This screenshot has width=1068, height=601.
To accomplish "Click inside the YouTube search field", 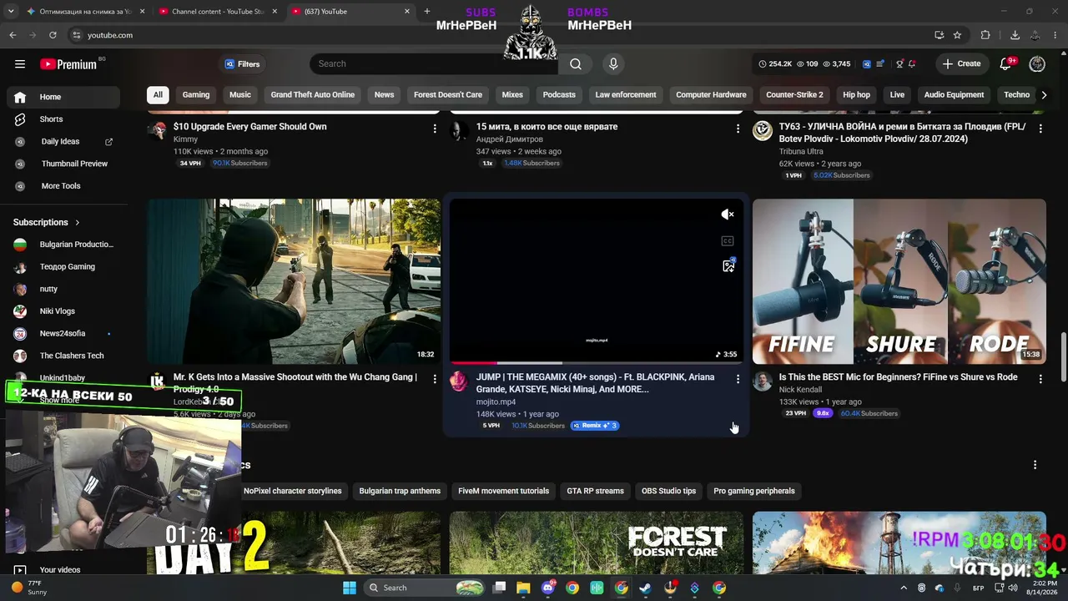I will 434,63.
